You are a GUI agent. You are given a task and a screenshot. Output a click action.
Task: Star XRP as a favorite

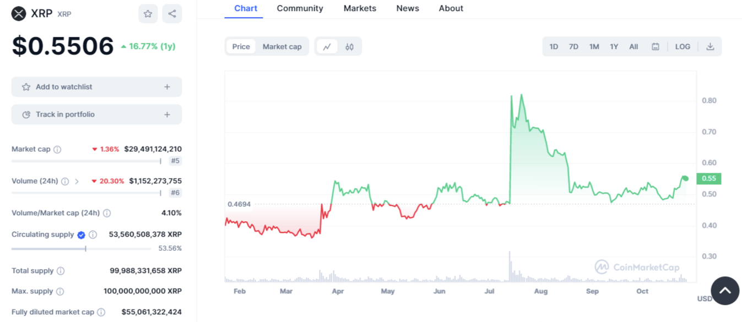pos(148,14)
